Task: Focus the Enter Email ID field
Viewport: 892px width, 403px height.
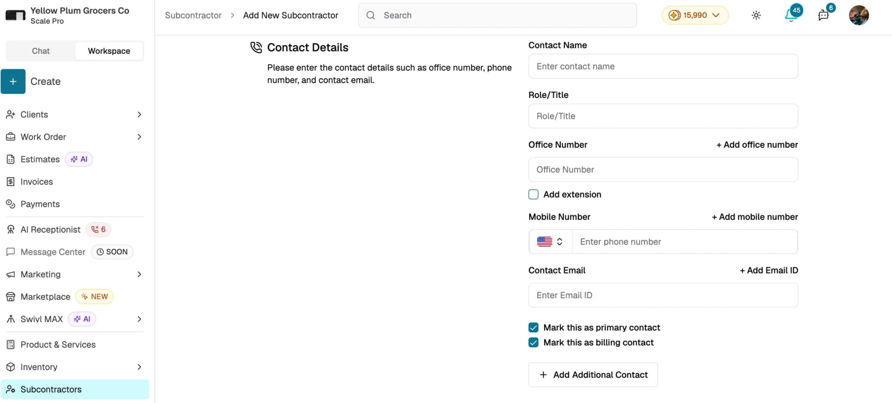Action: coord(663,295)
